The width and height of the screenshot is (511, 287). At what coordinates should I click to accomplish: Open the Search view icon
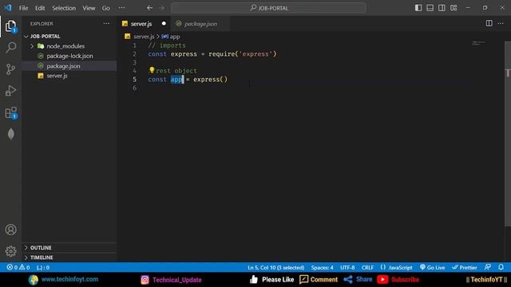[x=10, y=47]
